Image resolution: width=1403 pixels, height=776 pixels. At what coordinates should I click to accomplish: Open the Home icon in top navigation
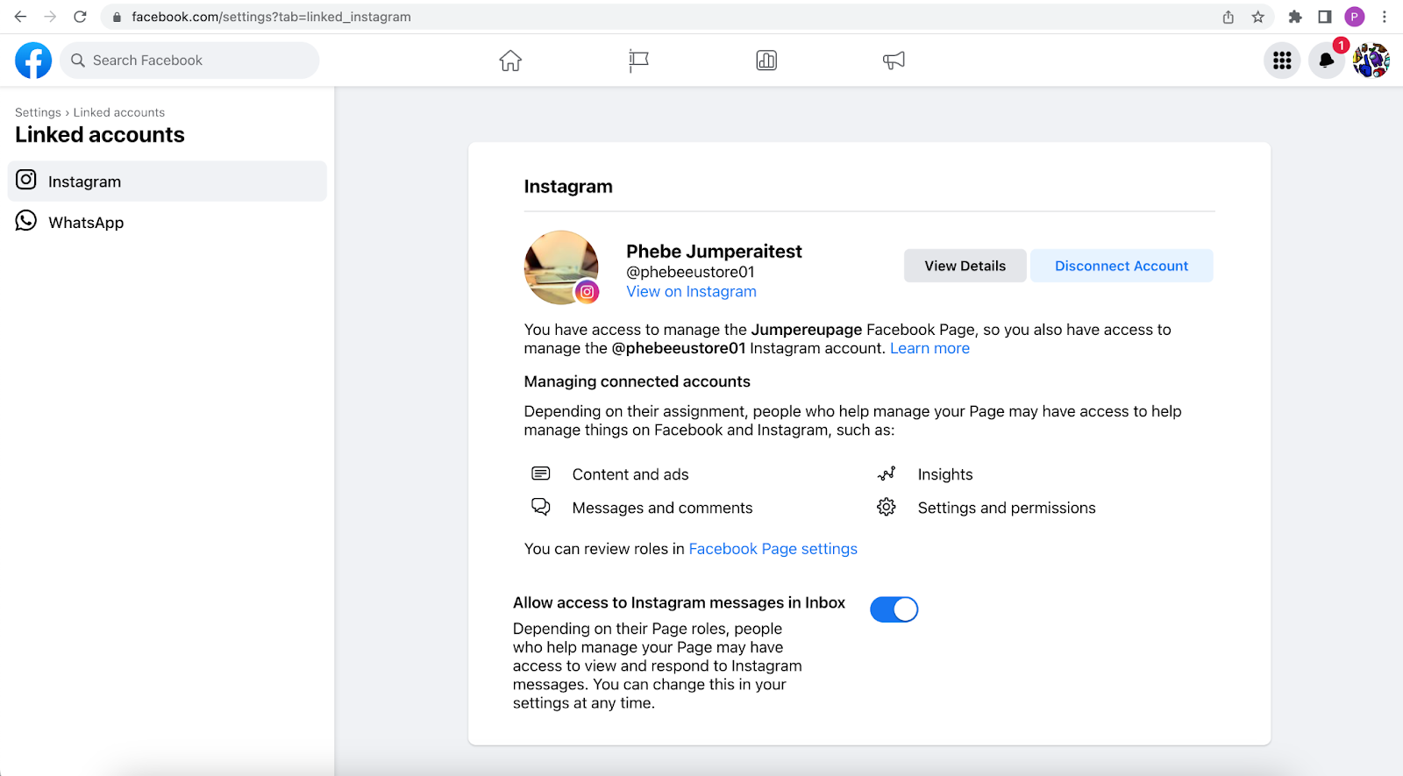point(510,61)
